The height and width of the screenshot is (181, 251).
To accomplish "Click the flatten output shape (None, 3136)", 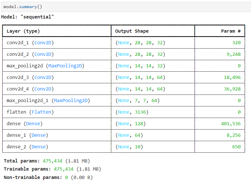I will (x=132, y=112).
